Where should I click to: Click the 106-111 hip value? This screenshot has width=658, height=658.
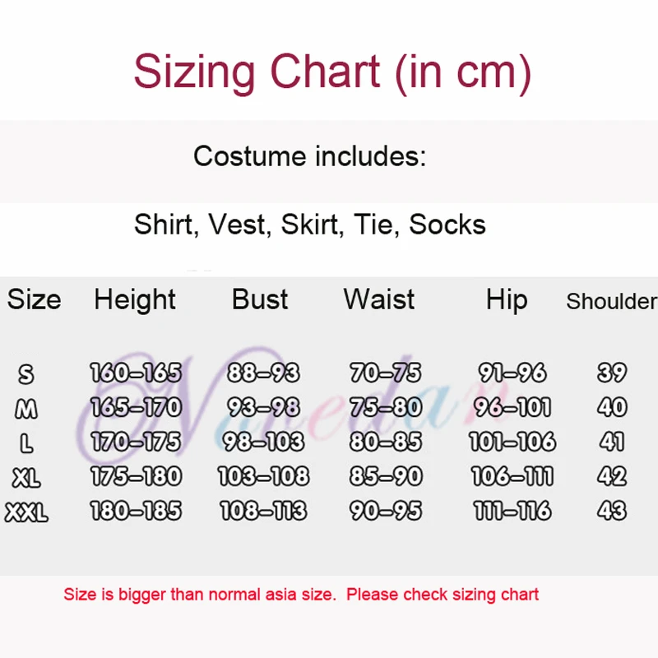coord(512,476)
